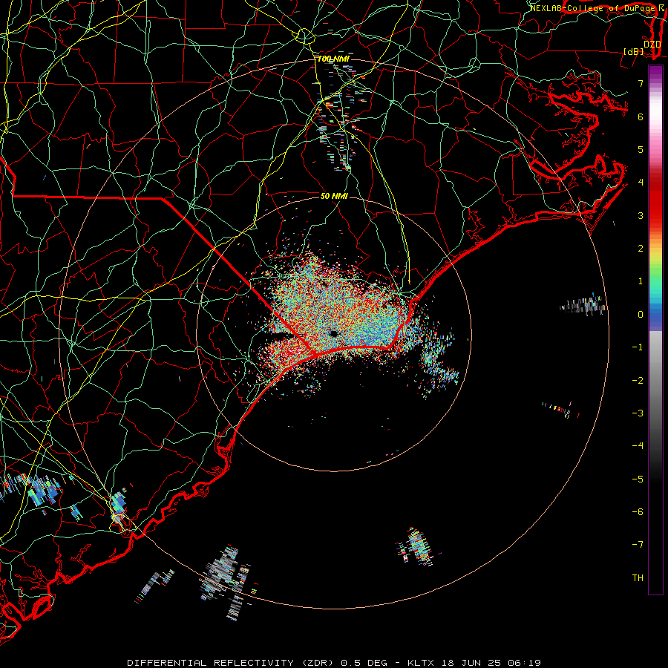The image size is (668, 668).
Task: Click the "KLTX" radar site identifier
Action: 421,663
